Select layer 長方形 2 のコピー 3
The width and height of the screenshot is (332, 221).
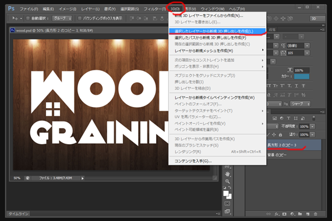click(x=294, y=145)
